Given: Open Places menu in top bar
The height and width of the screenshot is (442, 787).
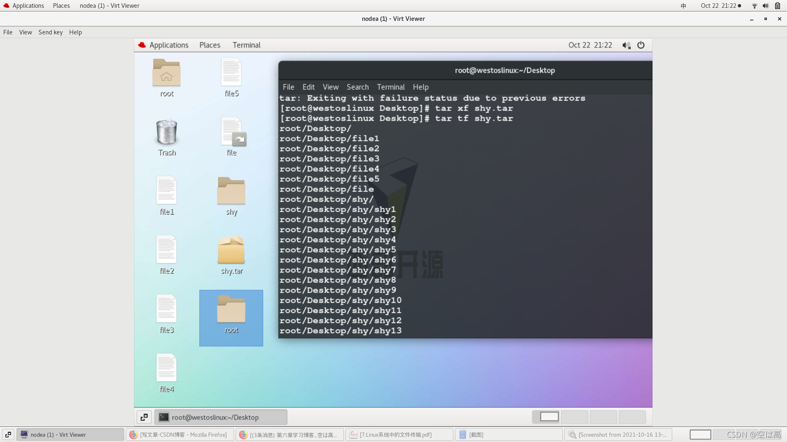Looking at the screenshot, I should [61, 5].
